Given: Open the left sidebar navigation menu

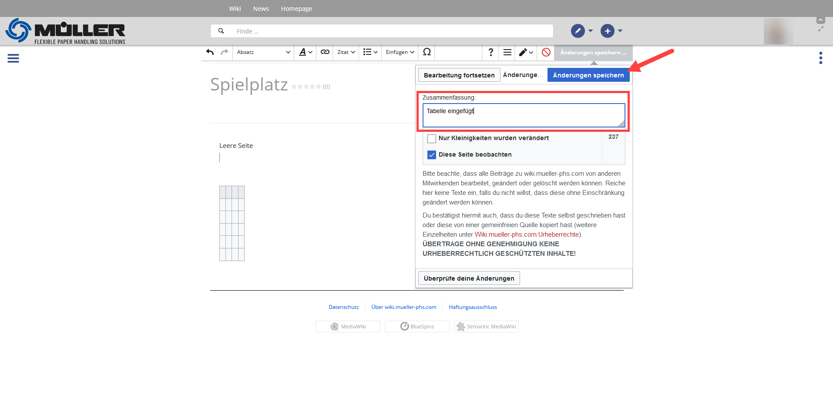Looking at the screenshot, I should coord(13,58).
